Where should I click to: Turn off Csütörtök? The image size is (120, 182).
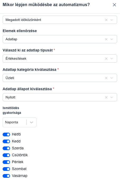tap(6, 155)
